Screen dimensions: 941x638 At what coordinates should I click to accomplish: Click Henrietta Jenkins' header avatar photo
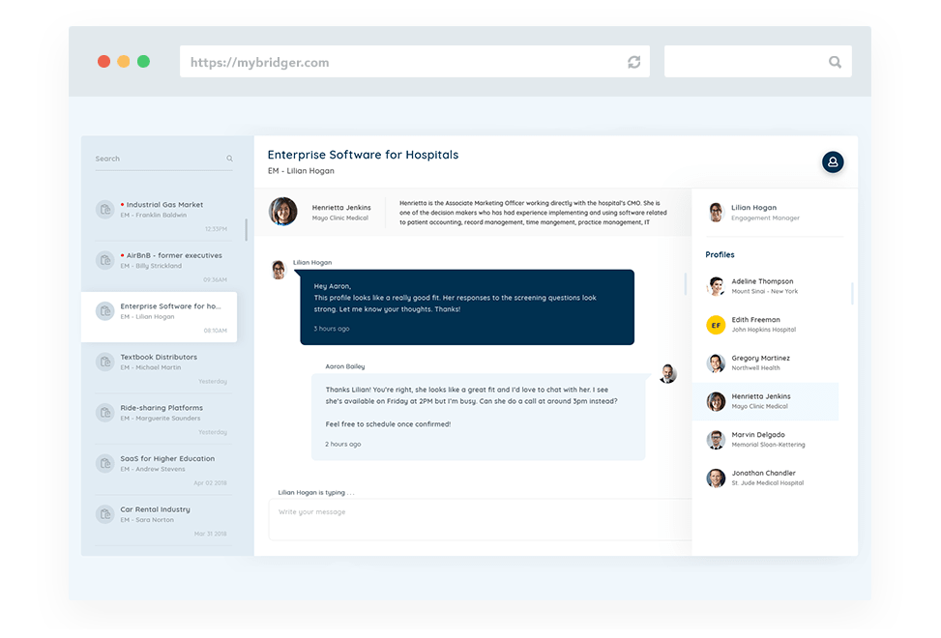282,212
